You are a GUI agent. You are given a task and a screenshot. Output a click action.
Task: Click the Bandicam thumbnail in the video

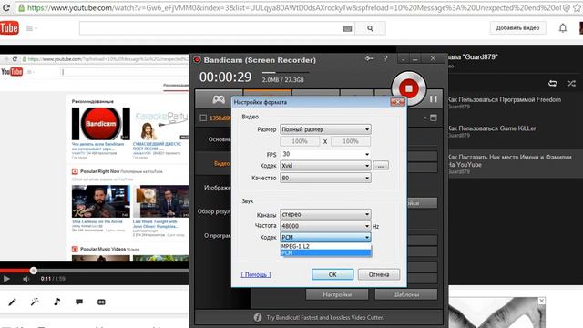click(x=101, y=124)
